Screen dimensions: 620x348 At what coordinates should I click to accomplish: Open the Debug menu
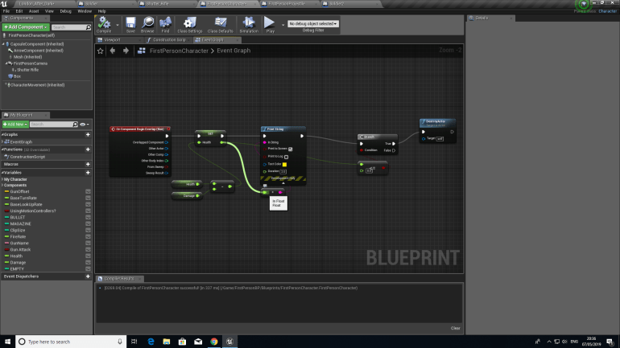(66, 11)
